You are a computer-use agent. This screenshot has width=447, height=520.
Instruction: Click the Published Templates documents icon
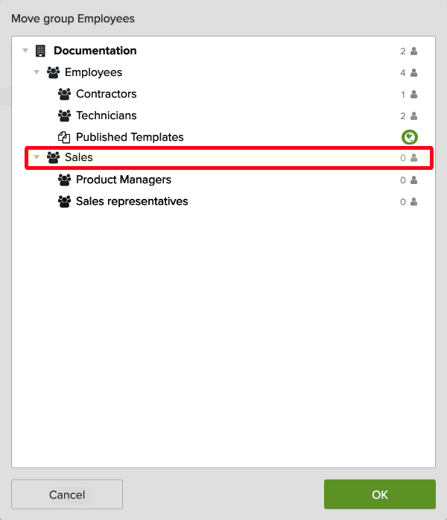[x=64, y=137]
